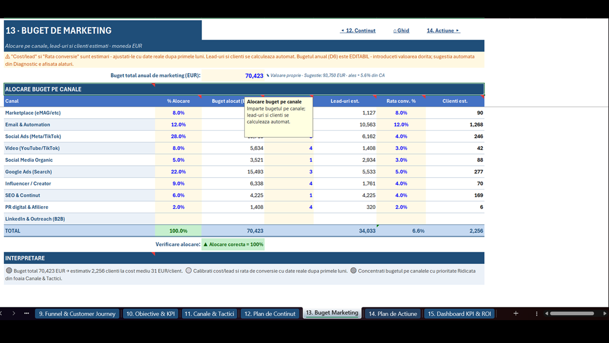Select the Alocare corecta = 100% cell
This screenshot has height=343, width=609.
(x=233, y=244)
